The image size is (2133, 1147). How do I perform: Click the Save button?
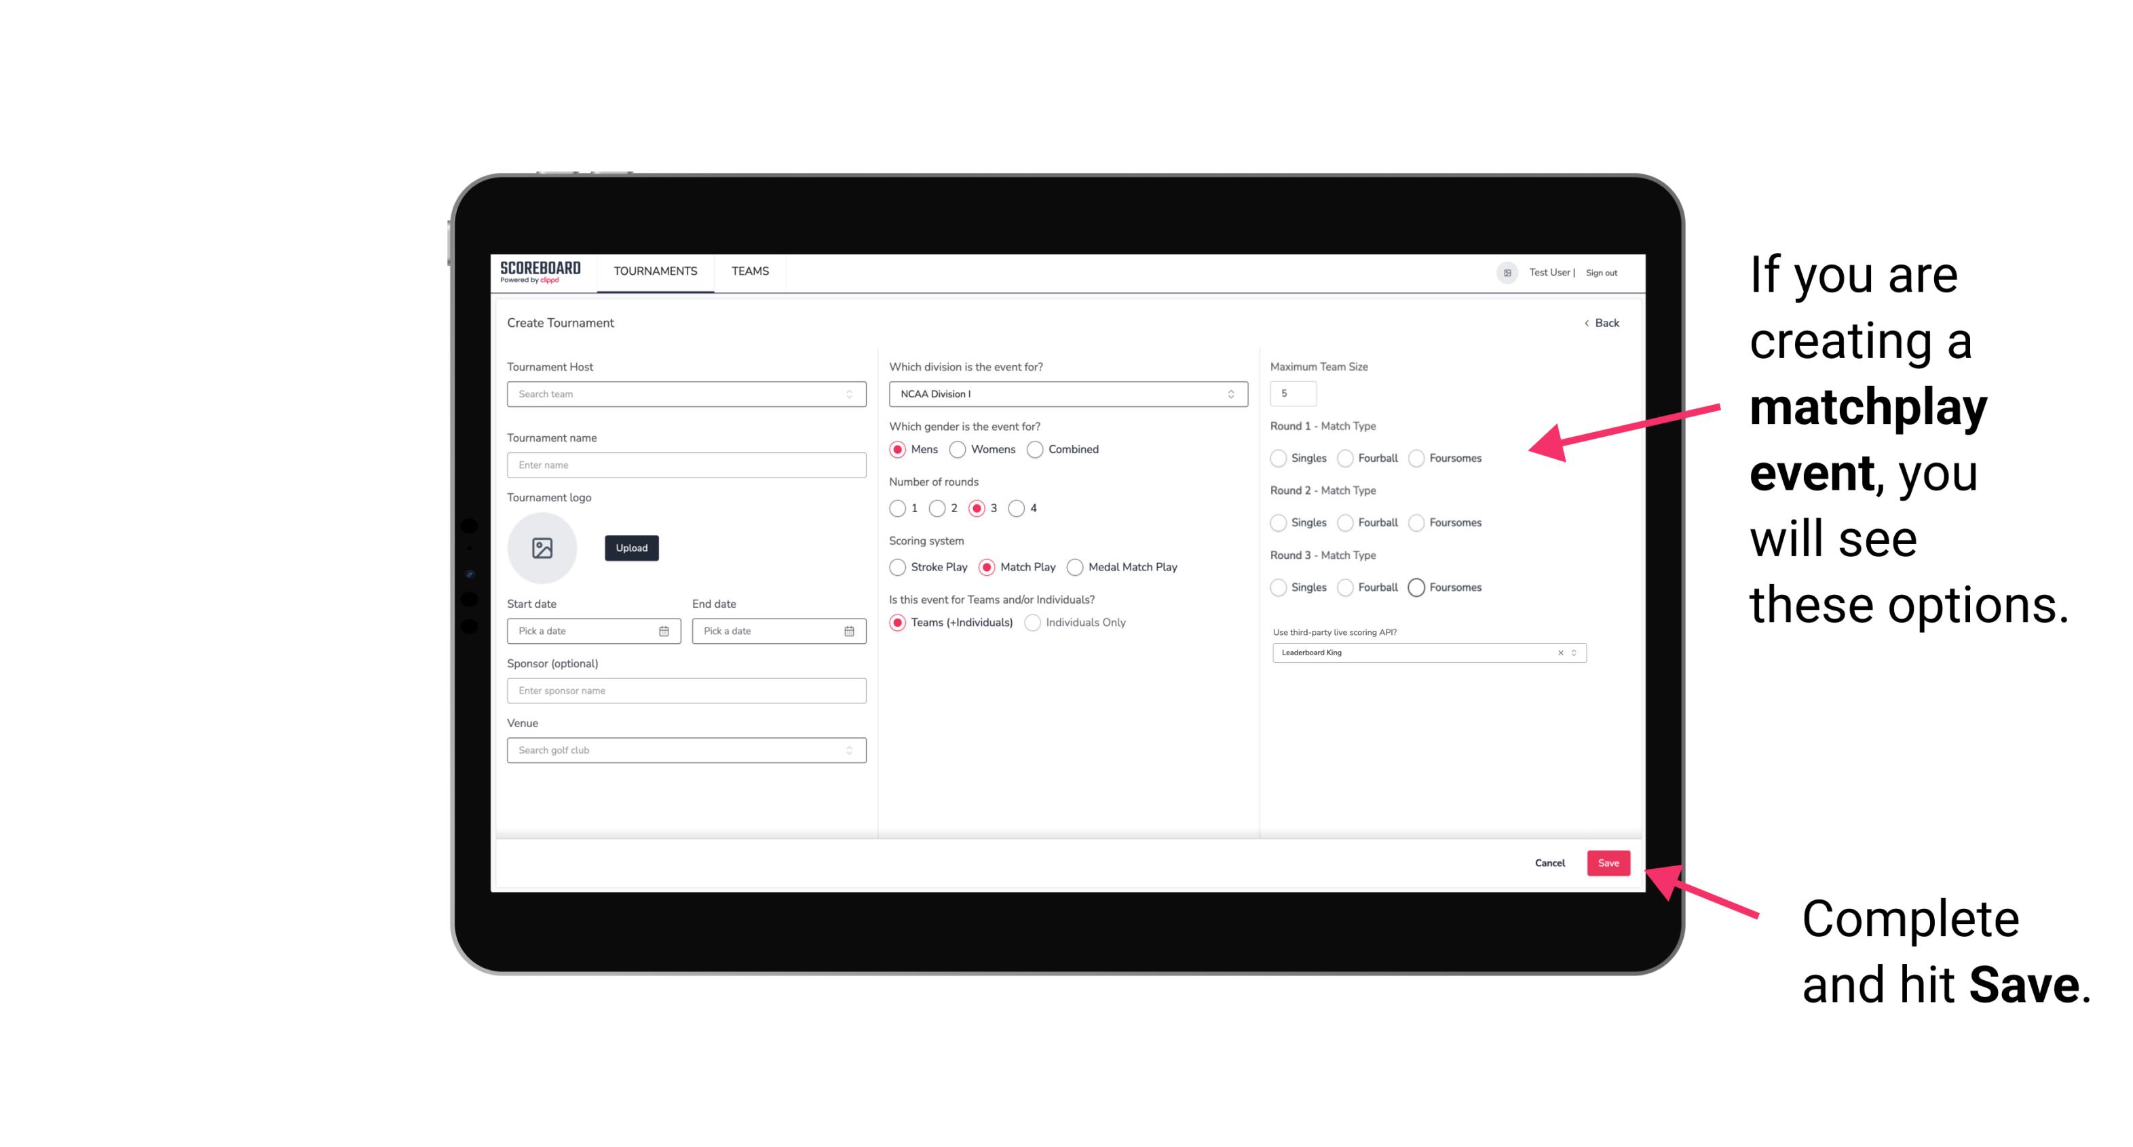[1608, 861]
